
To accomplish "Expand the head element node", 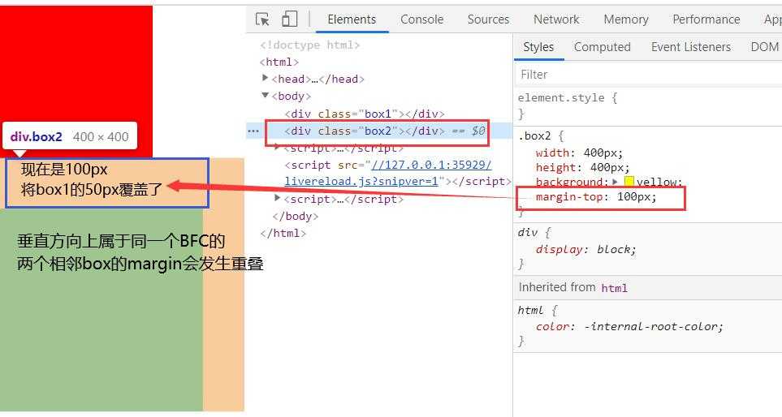I will coord(266,78).
